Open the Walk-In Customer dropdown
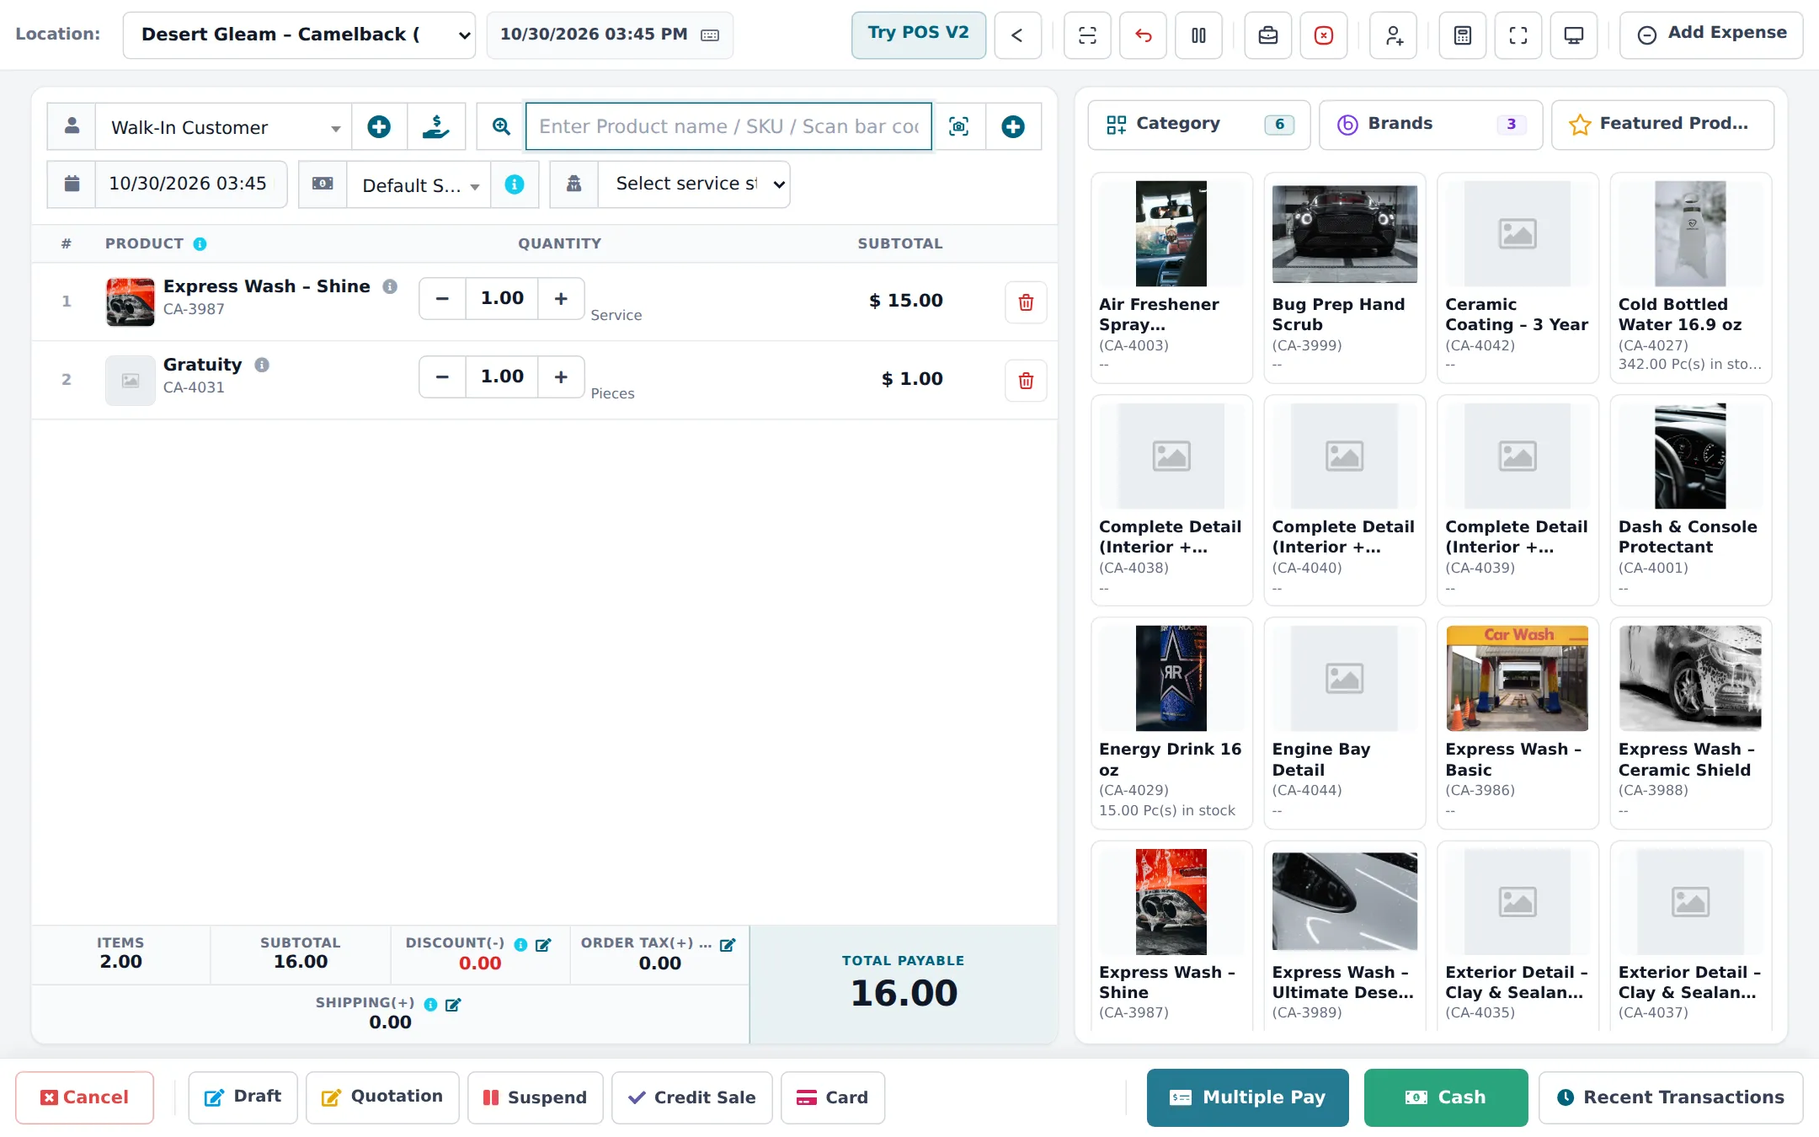 pyautogui.click(x=224, y=127)
